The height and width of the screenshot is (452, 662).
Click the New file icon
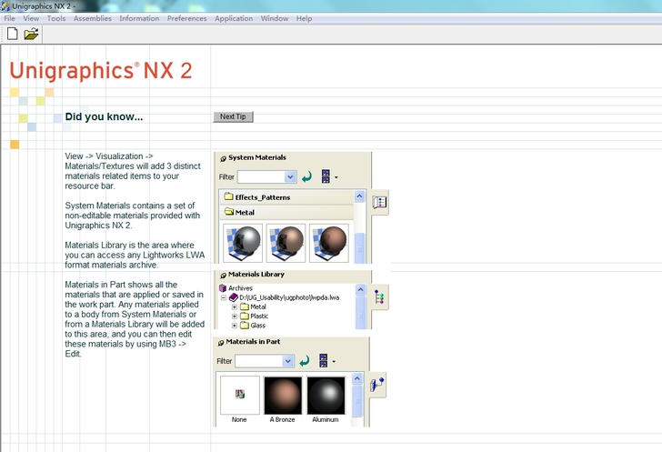[13, 35]
